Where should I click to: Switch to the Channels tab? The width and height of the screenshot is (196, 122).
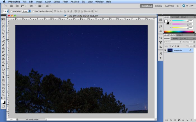tap(176, 39)
